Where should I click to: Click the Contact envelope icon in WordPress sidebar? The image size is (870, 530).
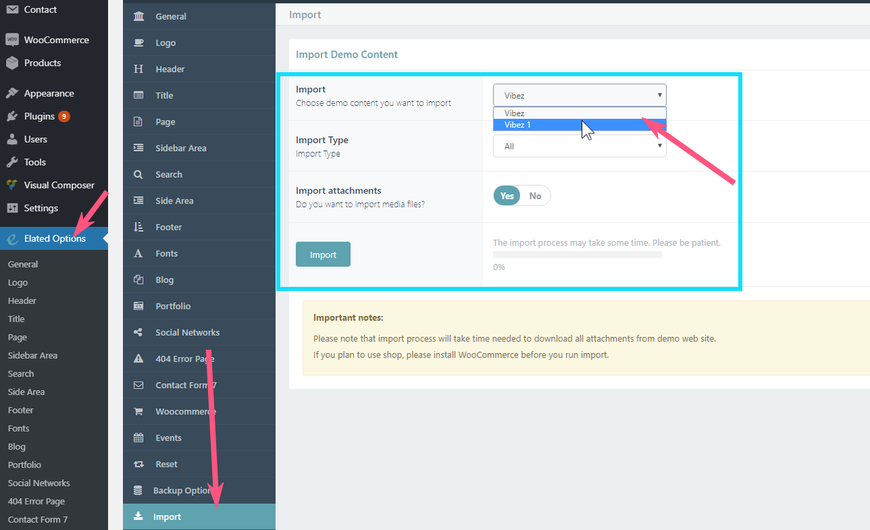(12, 10)
